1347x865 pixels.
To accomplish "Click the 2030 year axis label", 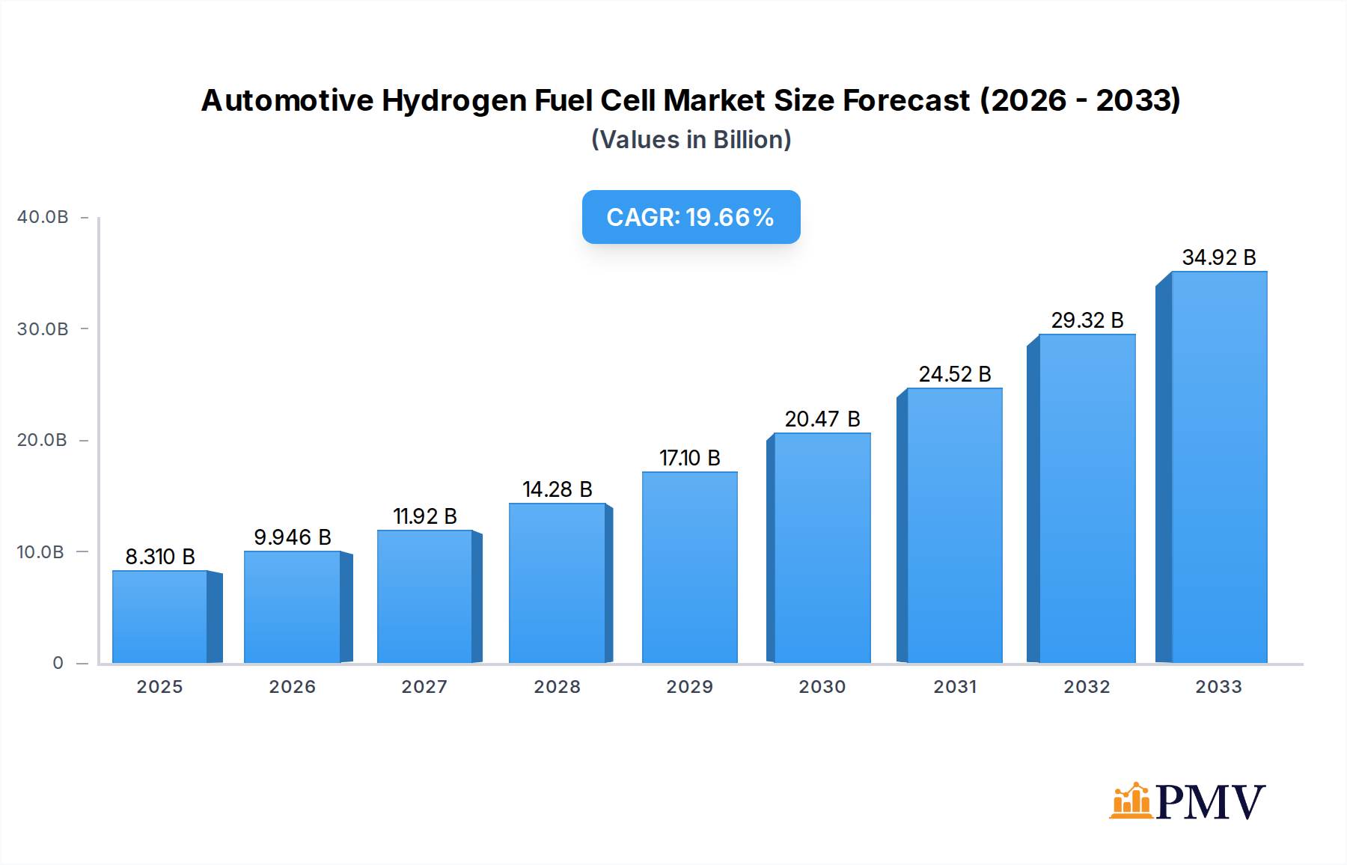I will (x=822, y=687).
